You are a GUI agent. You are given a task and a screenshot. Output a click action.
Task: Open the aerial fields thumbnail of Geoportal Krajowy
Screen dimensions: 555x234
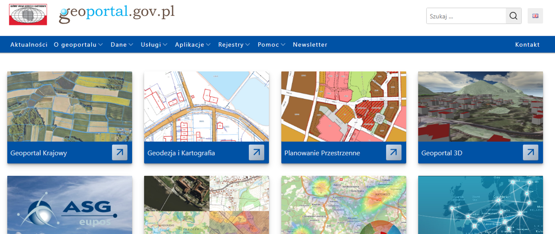[x=70, y=107]
